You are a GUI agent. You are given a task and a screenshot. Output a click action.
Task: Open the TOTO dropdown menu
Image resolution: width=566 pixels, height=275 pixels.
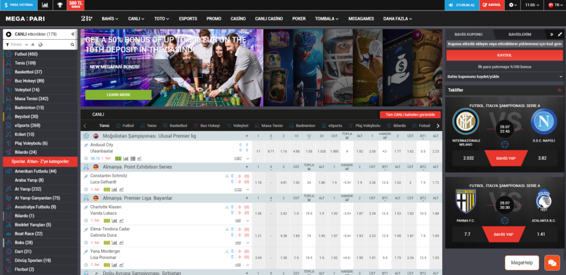162,19
